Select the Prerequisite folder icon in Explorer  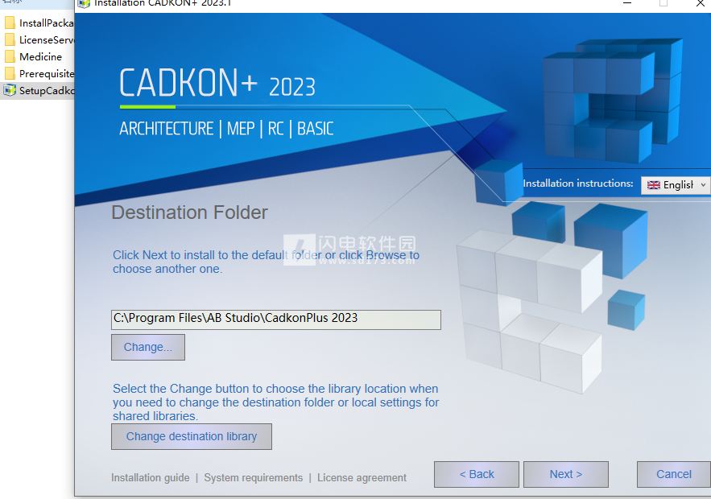[10, 73]
